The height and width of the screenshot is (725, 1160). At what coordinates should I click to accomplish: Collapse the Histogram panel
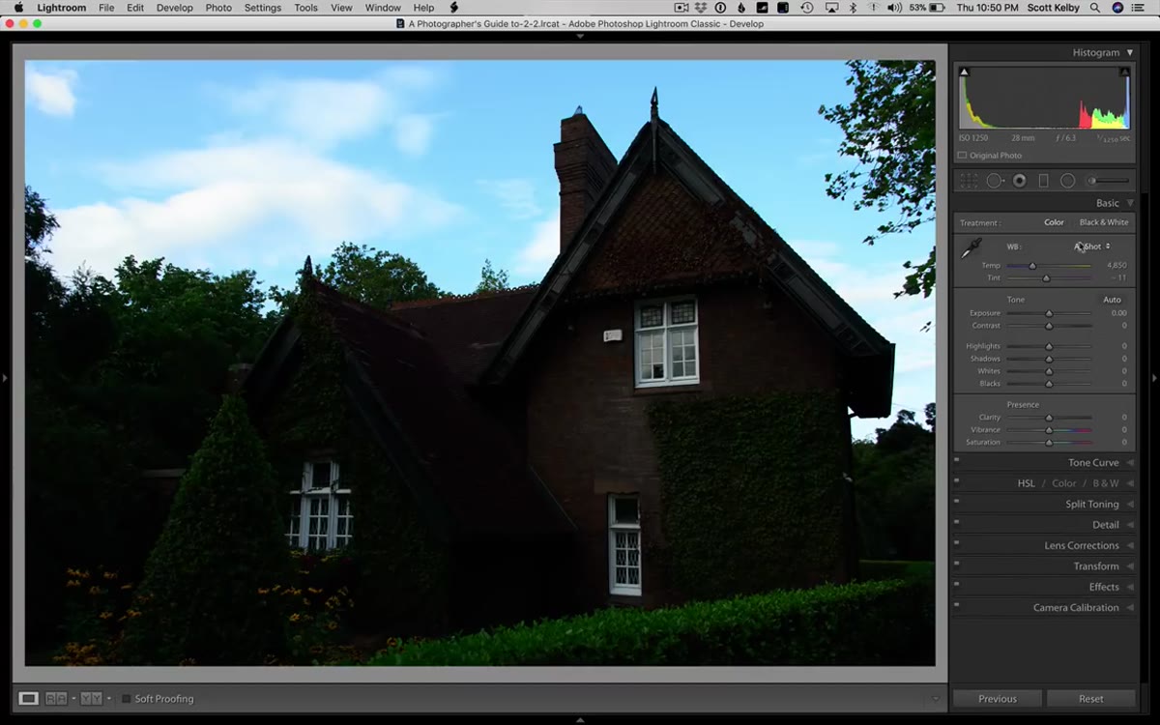coord(1130,52)
